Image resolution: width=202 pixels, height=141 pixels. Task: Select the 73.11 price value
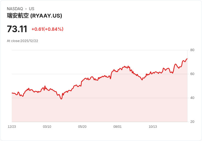(17, 29)
